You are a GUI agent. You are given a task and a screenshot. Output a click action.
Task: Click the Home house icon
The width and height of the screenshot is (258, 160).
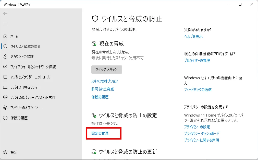[5, 36]
